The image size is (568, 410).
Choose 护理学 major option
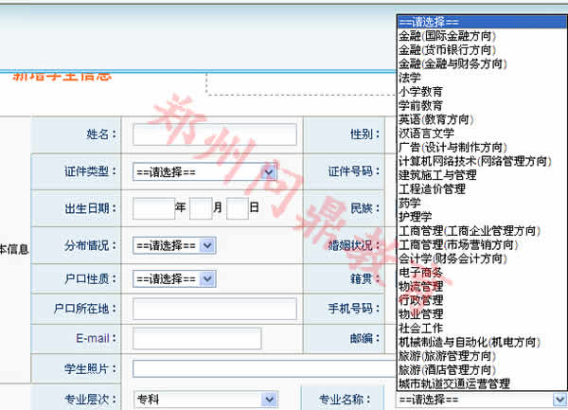pos(416,217)
